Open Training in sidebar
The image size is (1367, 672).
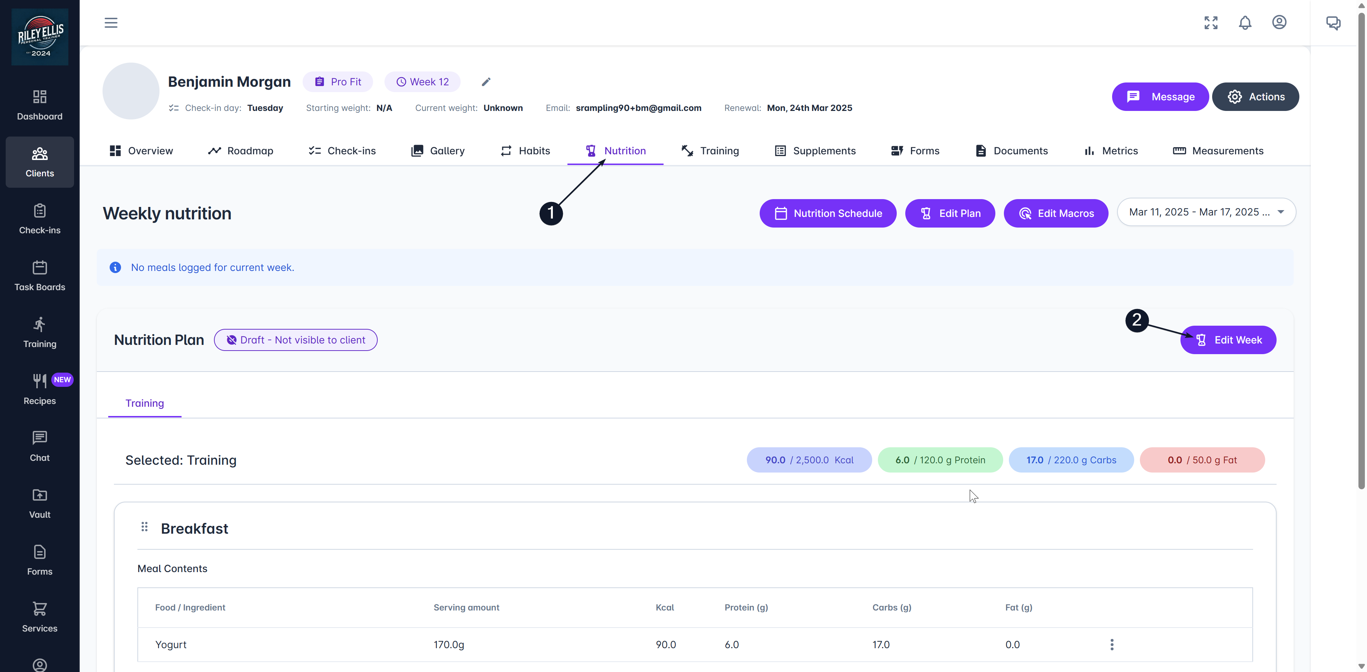40,332
